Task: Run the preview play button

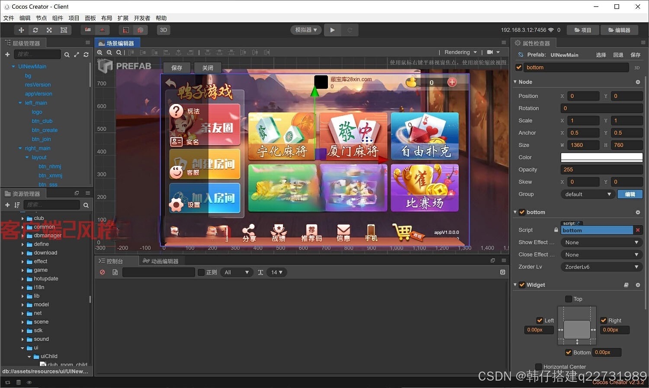Action: click(332, 30)
